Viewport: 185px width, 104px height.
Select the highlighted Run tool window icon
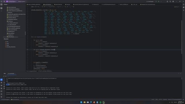pos(1,80)
